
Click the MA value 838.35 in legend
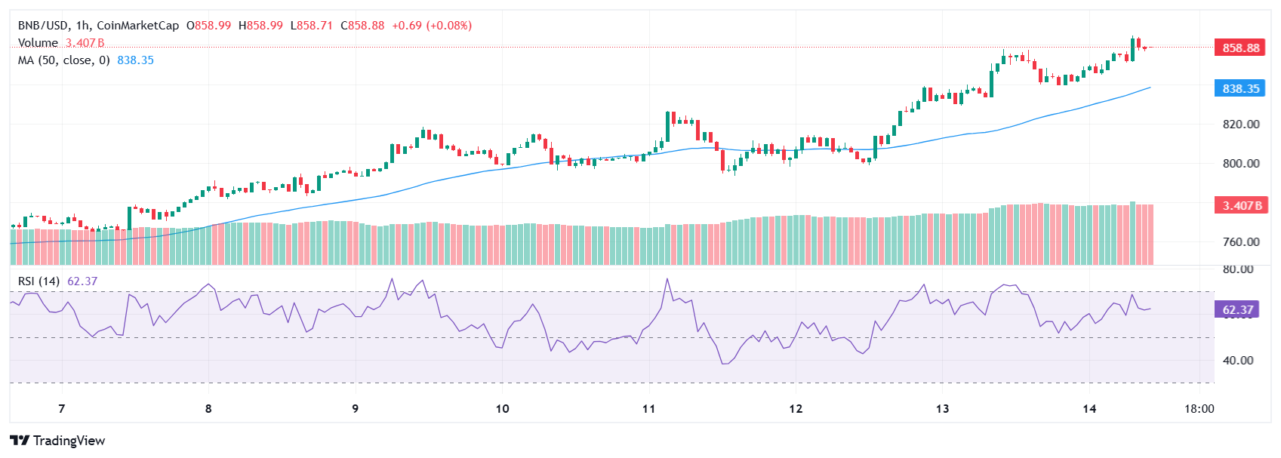[x=135, y=60]
